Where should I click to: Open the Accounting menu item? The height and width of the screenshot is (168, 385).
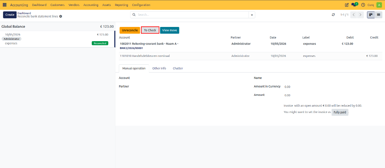tap(91, 5)
